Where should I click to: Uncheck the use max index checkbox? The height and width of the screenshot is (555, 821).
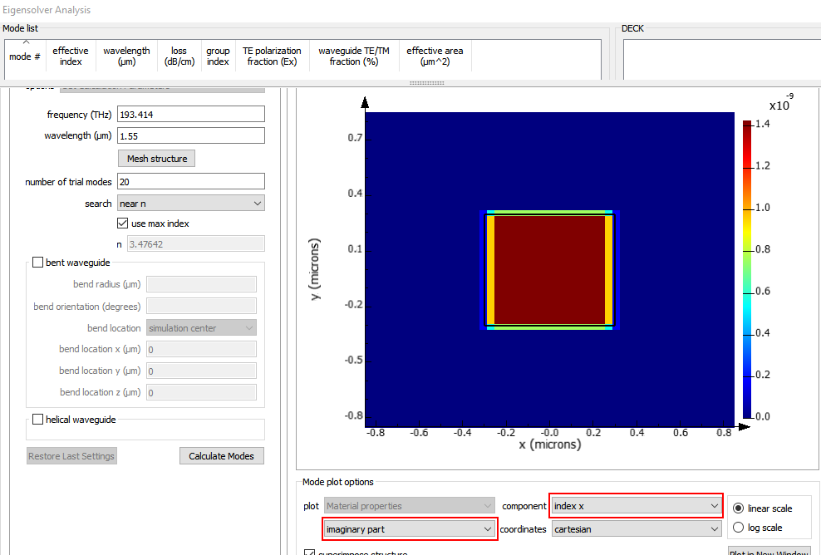tap(124, 223)
